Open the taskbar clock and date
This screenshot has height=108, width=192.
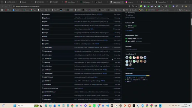pos(184,106)
